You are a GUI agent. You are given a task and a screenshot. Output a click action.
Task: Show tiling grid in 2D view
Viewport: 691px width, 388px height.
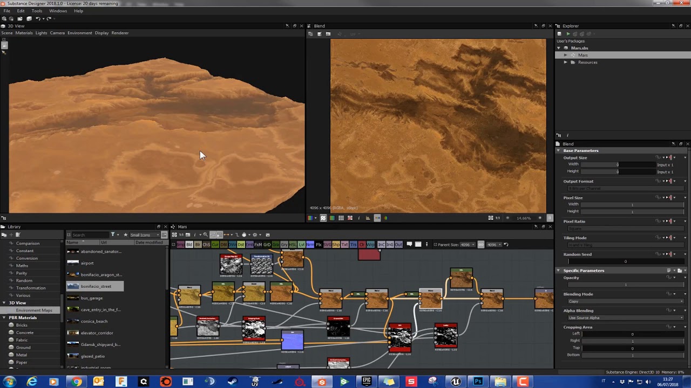tap(341, 218)
